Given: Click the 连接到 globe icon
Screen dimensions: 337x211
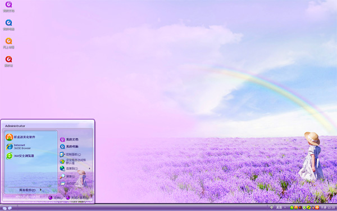Looking at the screenshot, I should point(62,168).
